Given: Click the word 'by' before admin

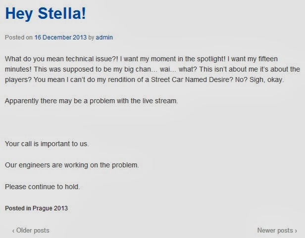Looking at the screenshot, I should (x=91, y=38).
